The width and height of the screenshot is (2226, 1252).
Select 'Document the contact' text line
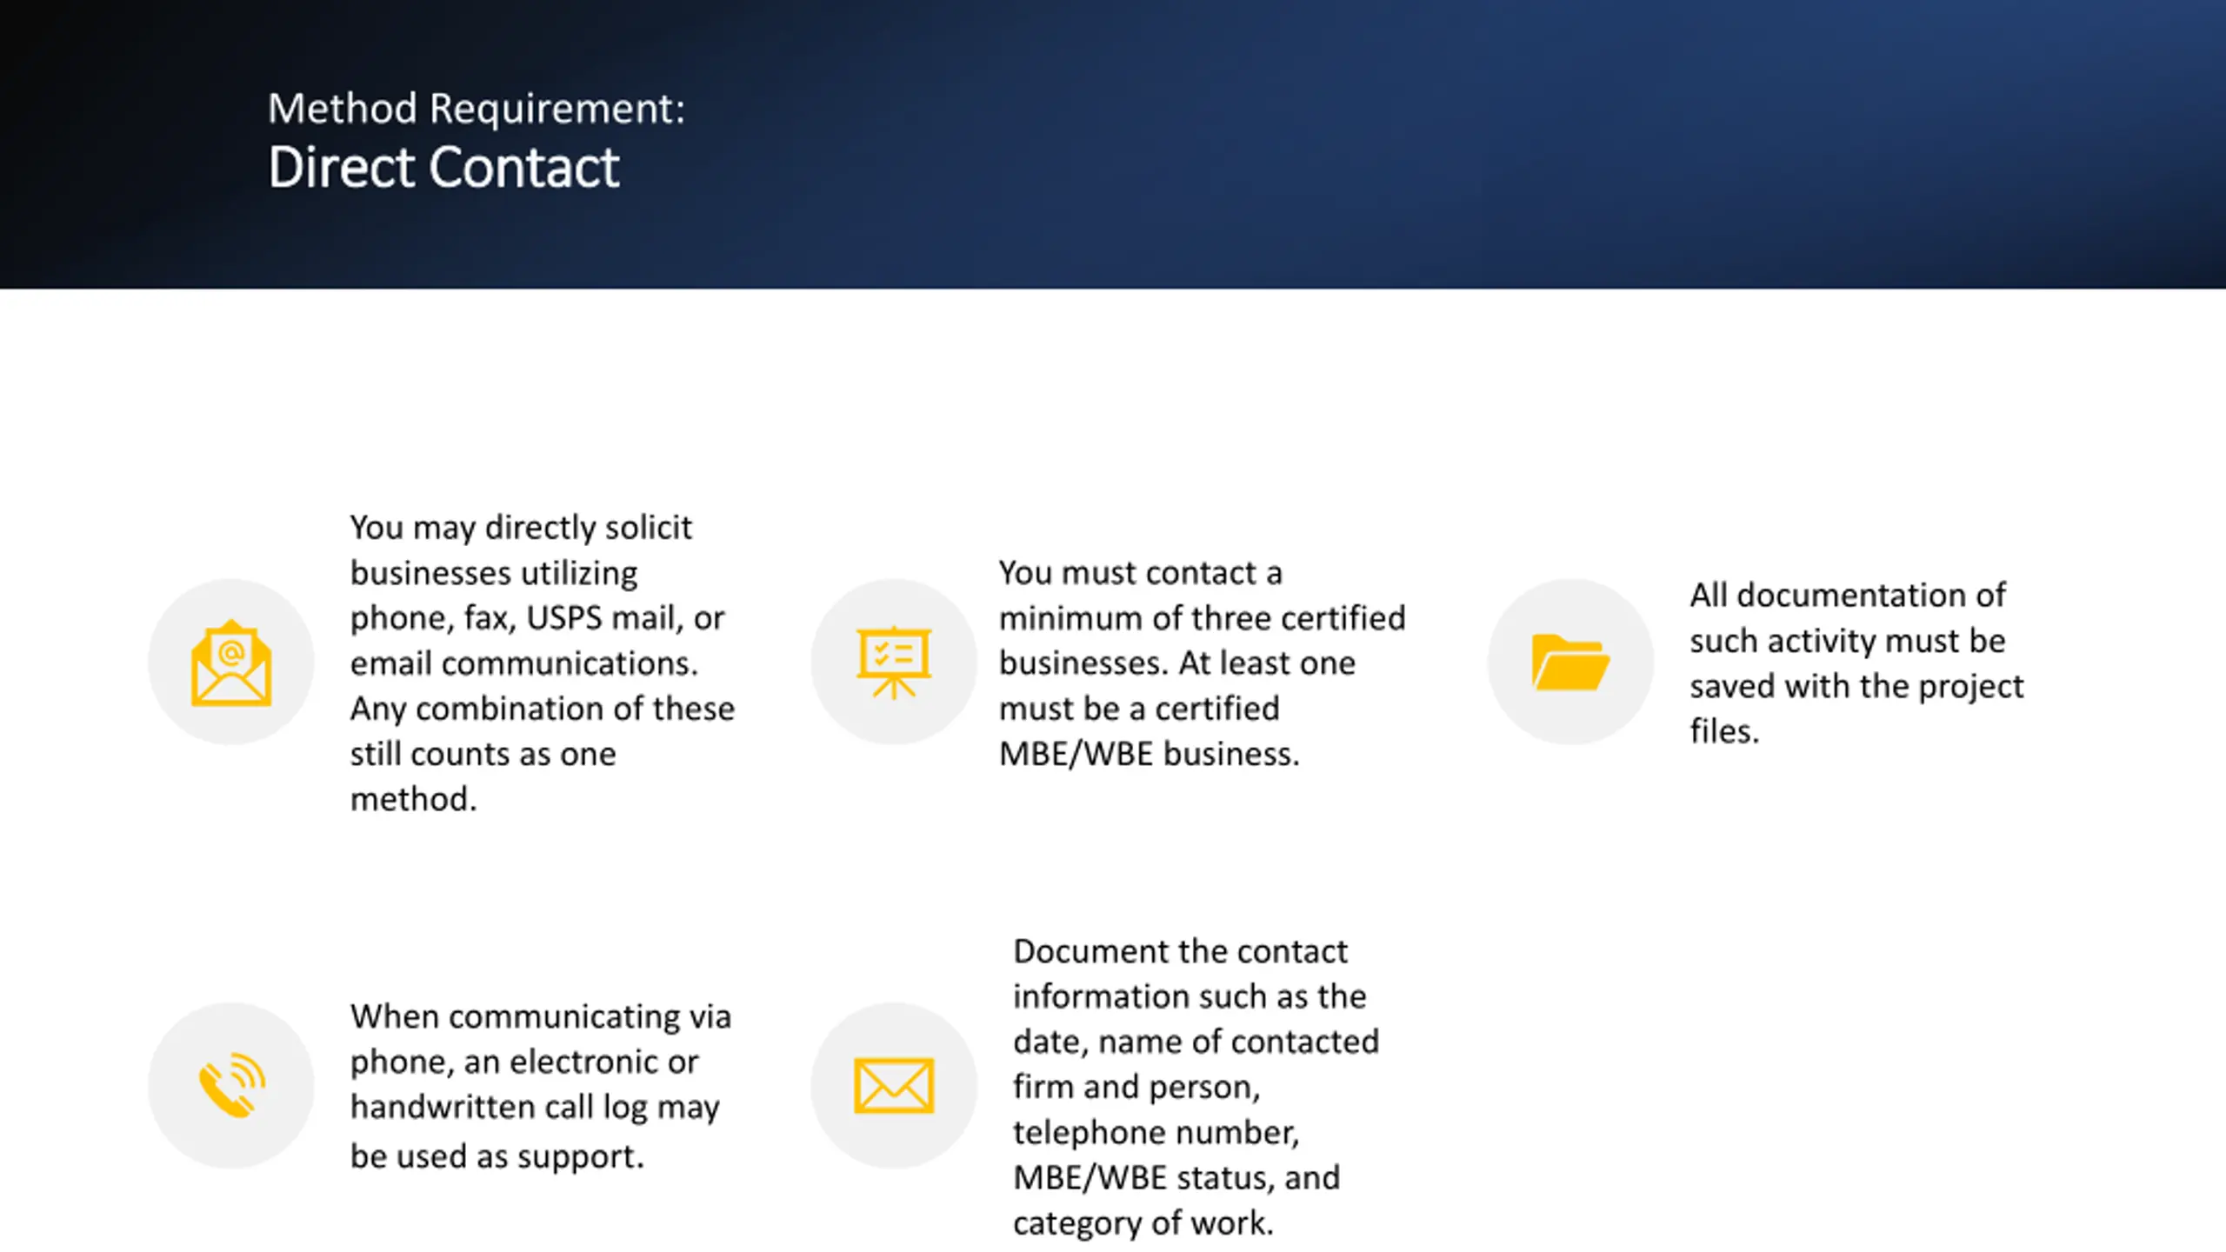(x=1180, y=951)
